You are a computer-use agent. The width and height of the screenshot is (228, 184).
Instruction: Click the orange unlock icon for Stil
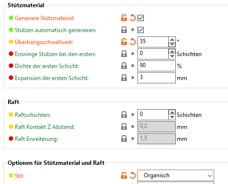pyautogui.click(x=124, y=175)
